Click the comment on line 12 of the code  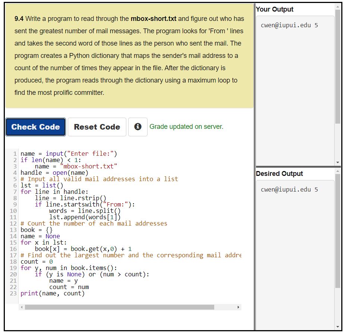93,223
